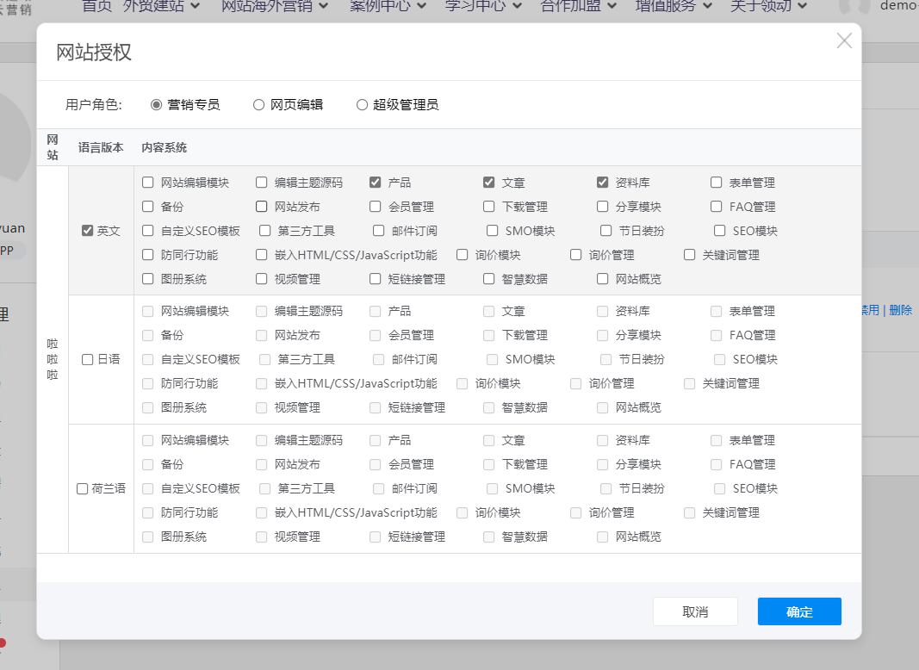Select 超级管理员 as user role
This screenshot has height=670, width=919.
362,105
